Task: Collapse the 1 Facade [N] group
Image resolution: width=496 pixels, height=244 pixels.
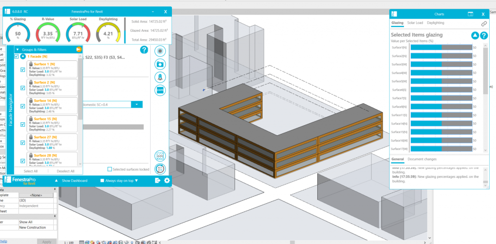Action: click(23, 56)
